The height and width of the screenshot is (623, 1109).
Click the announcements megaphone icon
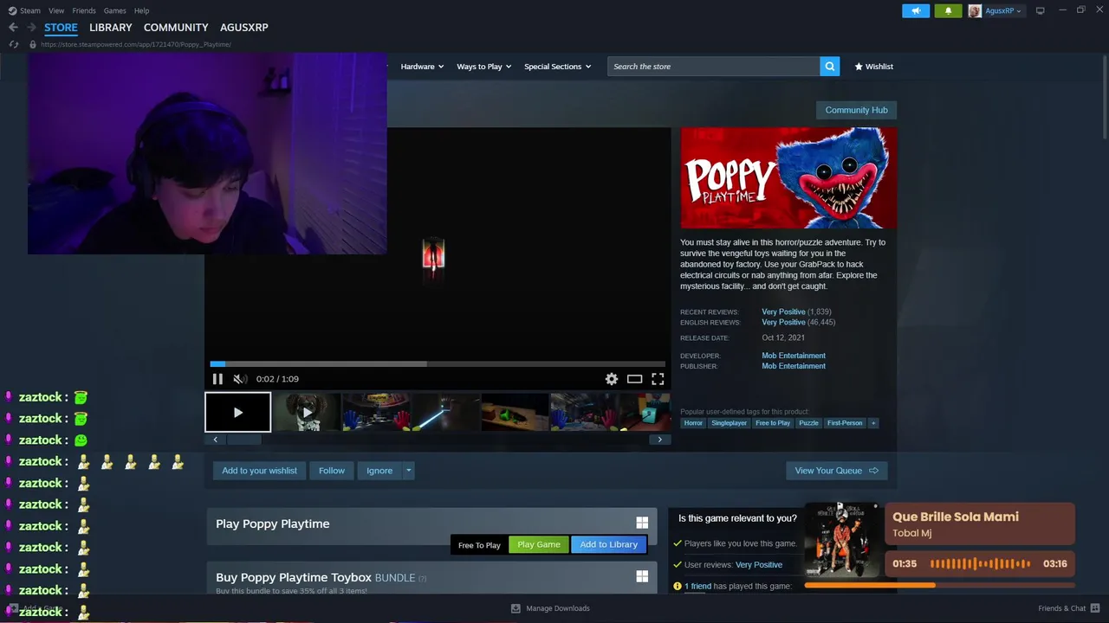click(916, 10)
